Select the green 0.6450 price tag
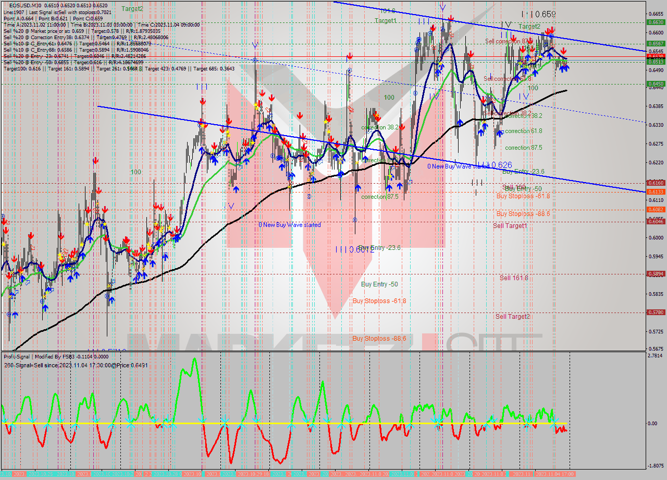 coord(655,83)
